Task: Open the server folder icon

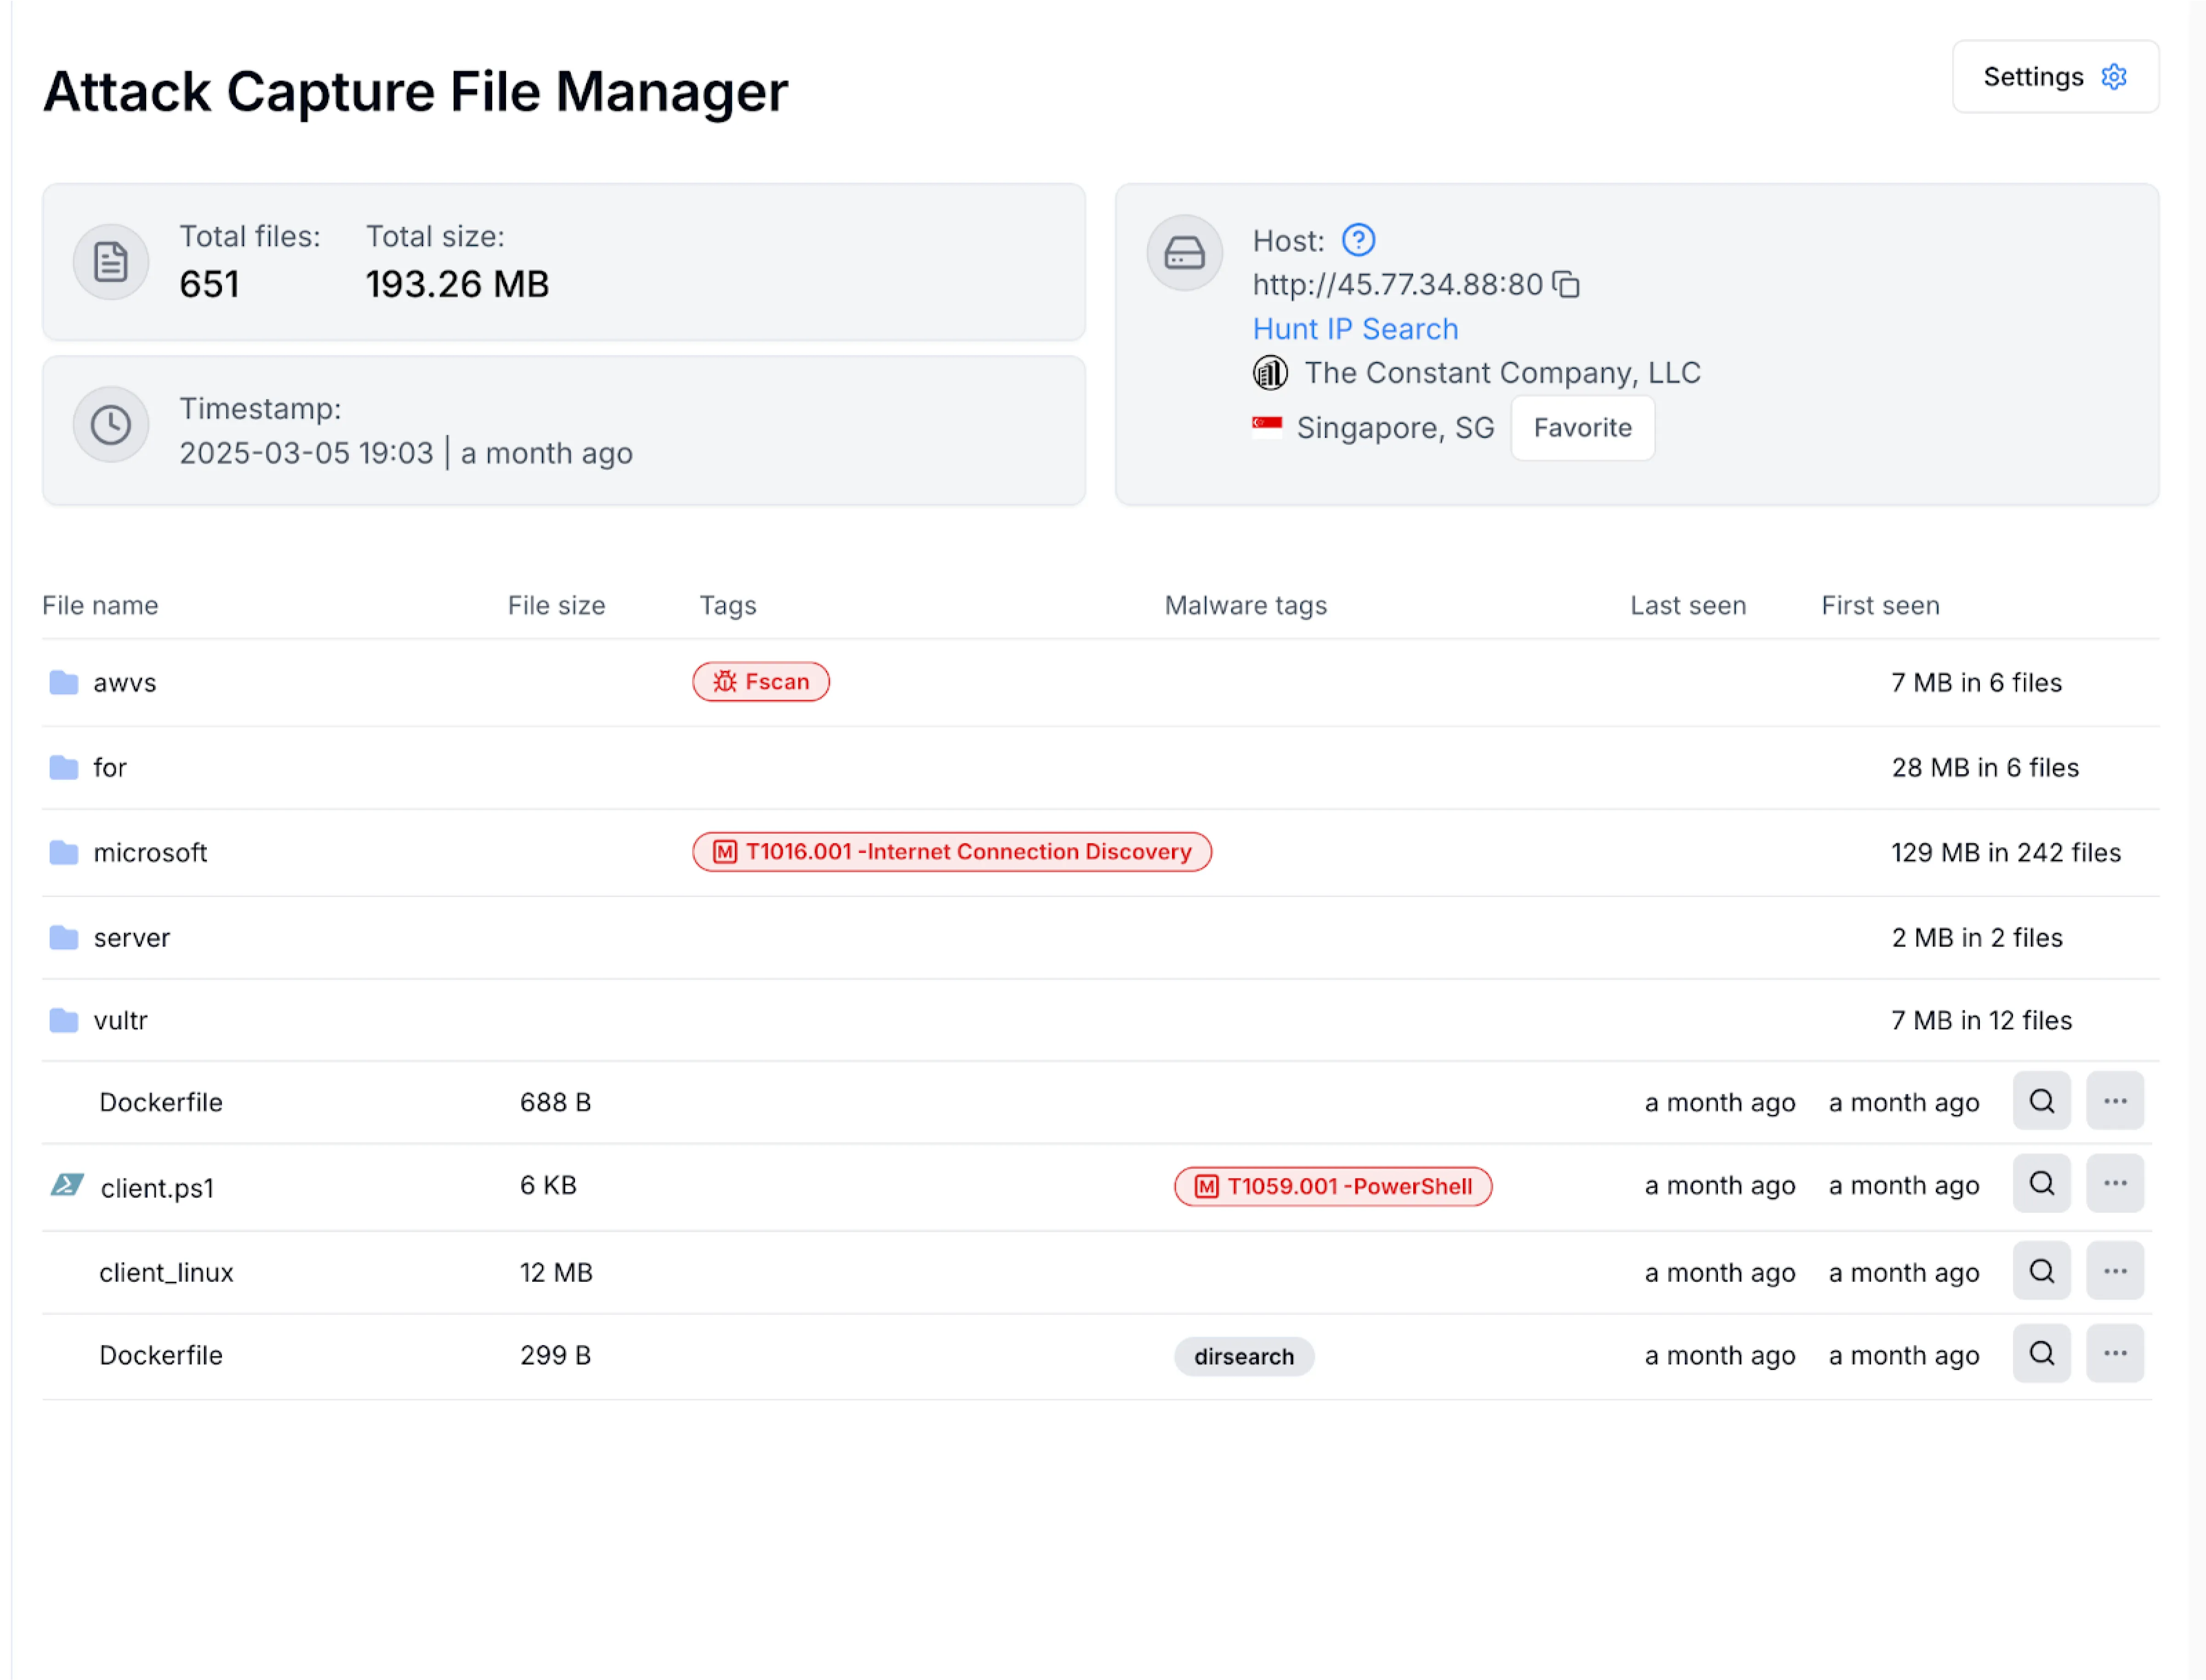Action: [64, 938]
